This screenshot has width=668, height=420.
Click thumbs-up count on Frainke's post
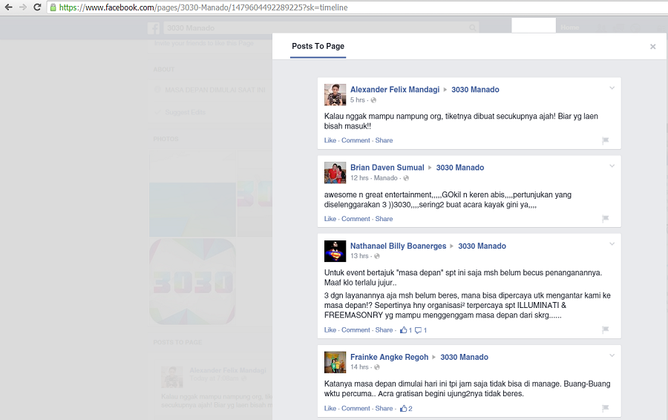406,408
